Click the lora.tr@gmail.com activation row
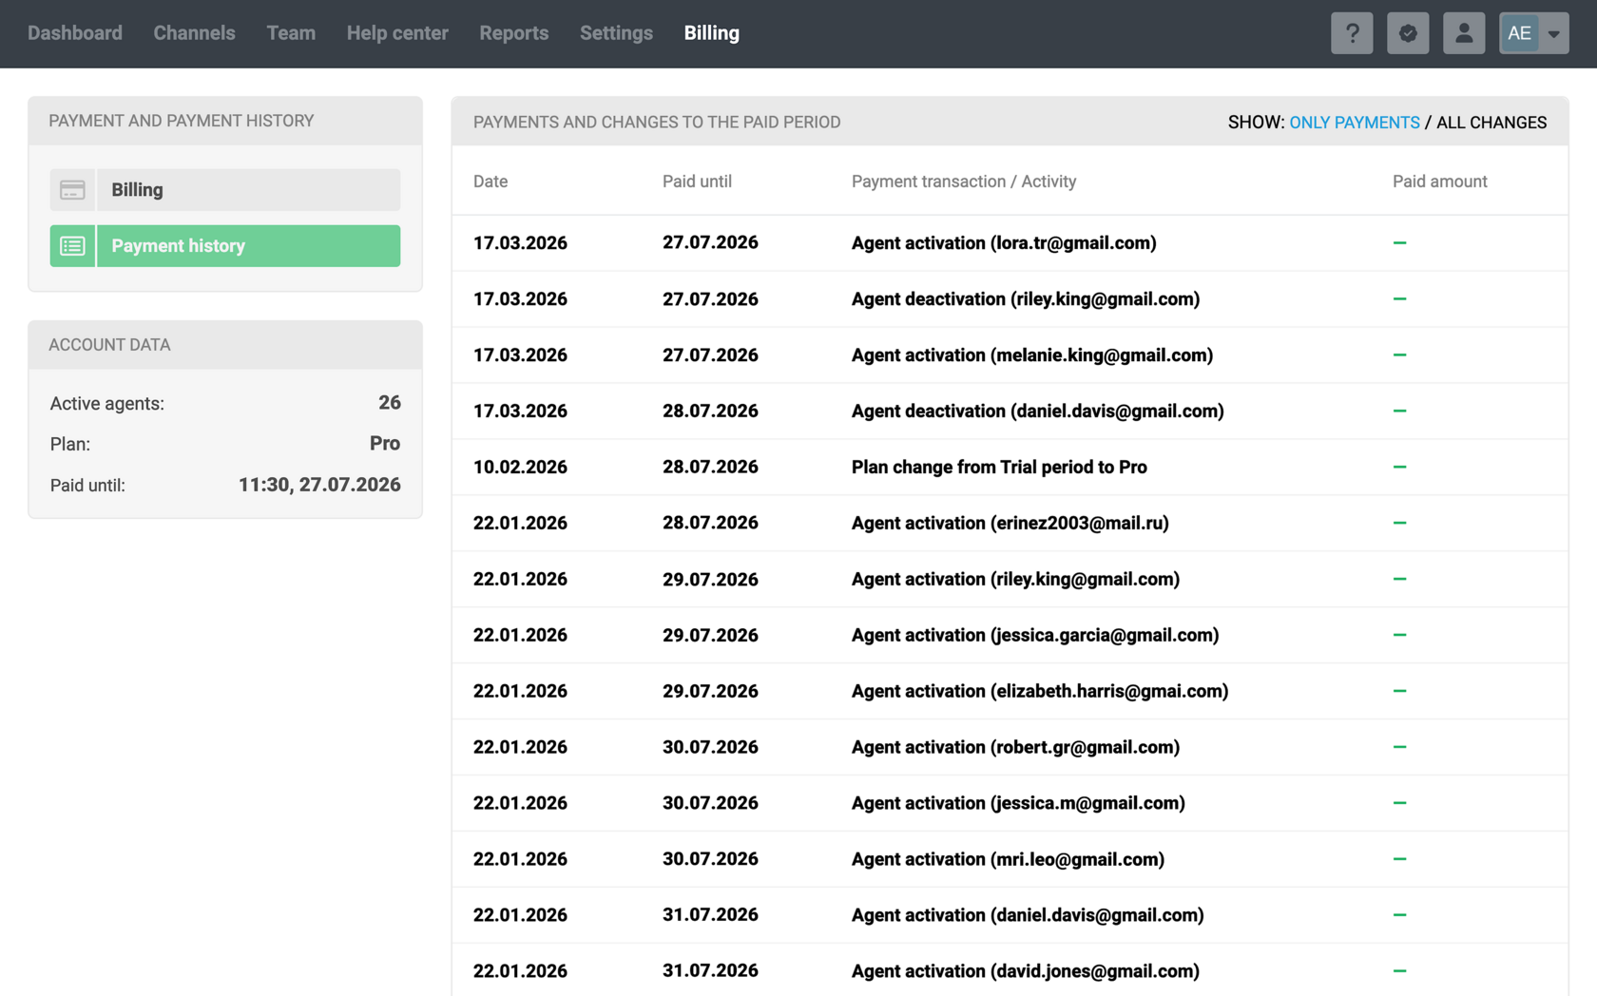Screen dimensions: 1597x996 coord(1003,243)
